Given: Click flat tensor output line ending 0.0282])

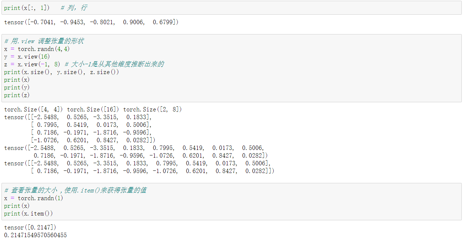Looking at the screenshot, I should [x=150, y=156].
